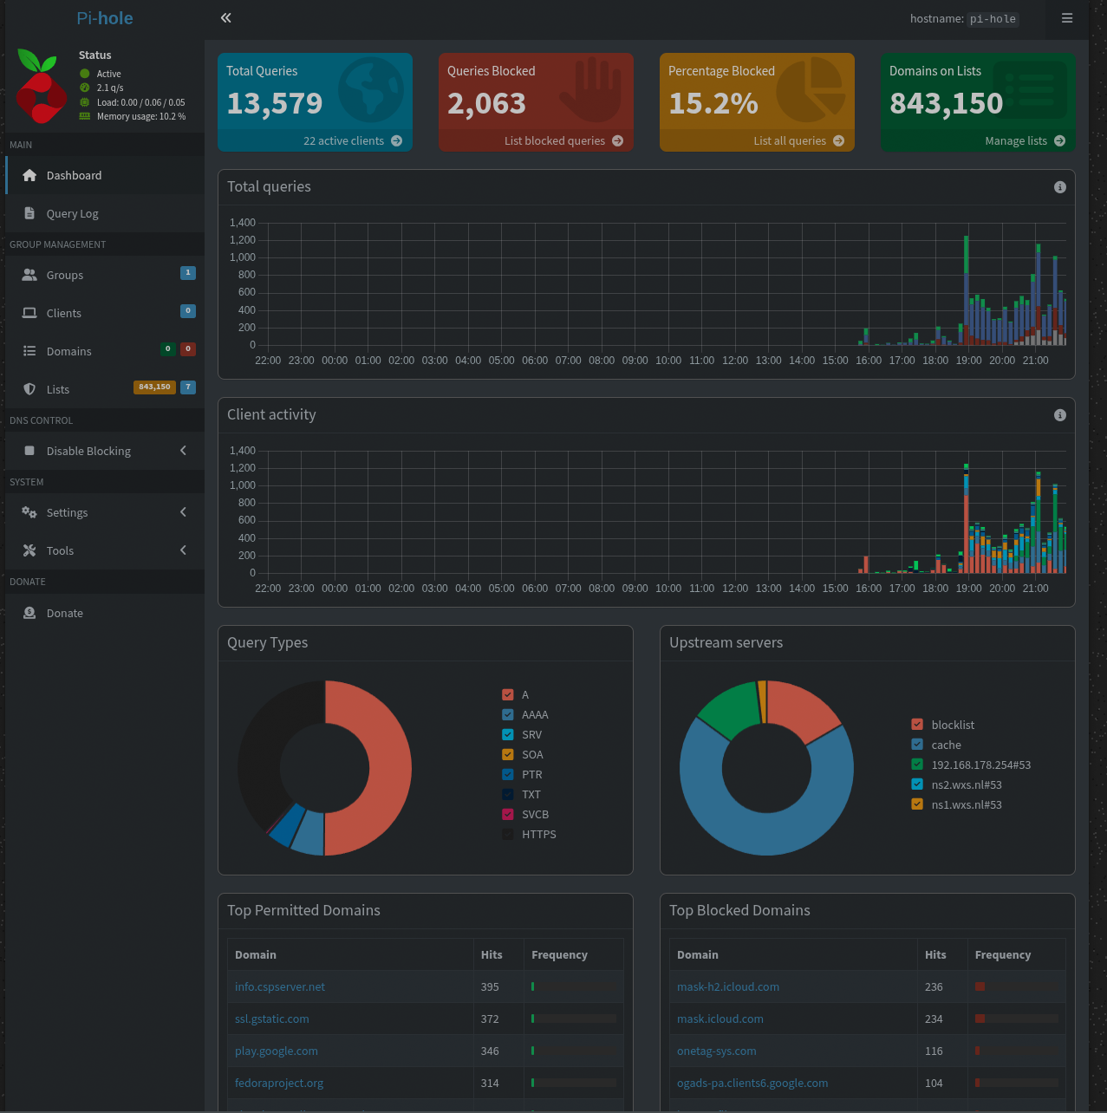This screenshot has height=1113, width=1107.
Task: Click arrow icon beside Manage lists
Action: (x=1059, y=141)
